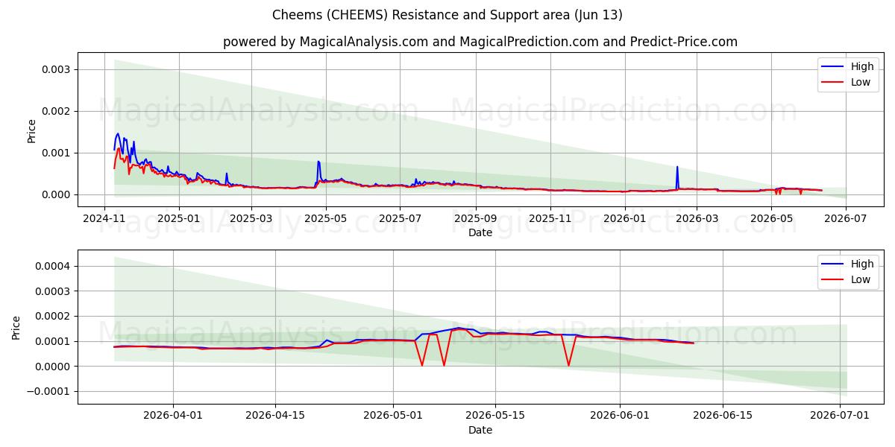Click the '2026-07' x-axis label
The height and width of the screenshot is (447, 895).
[845, 218]
